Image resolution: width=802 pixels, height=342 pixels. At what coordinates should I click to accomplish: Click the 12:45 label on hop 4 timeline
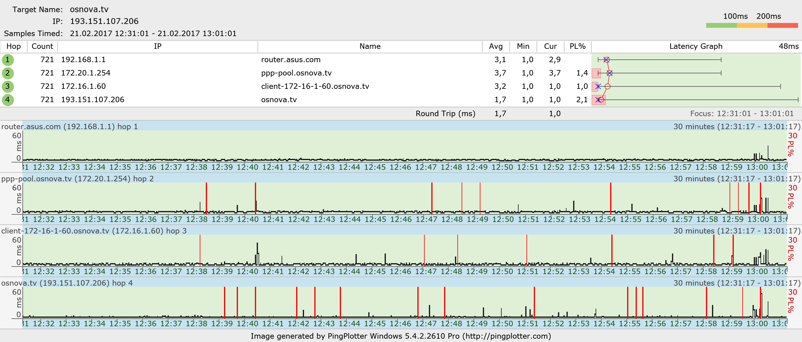tap(375, 324)
